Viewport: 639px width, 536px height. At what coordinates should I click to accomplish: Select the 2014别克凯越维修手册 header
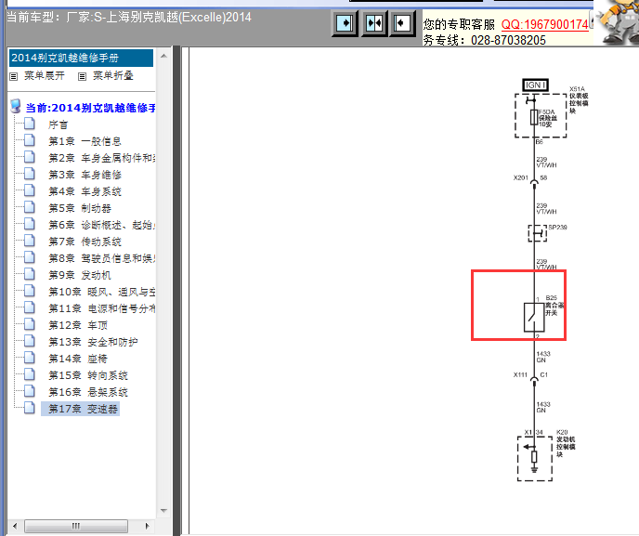(x=81, y=58)
